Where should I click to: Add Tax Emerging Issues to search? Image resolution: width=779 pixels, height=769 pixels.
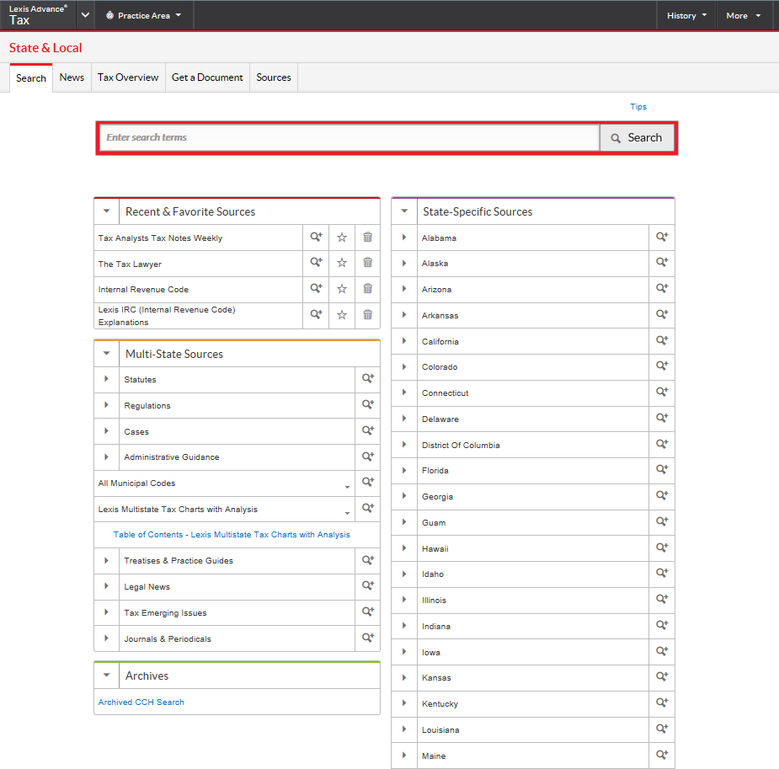click(368, 612)
